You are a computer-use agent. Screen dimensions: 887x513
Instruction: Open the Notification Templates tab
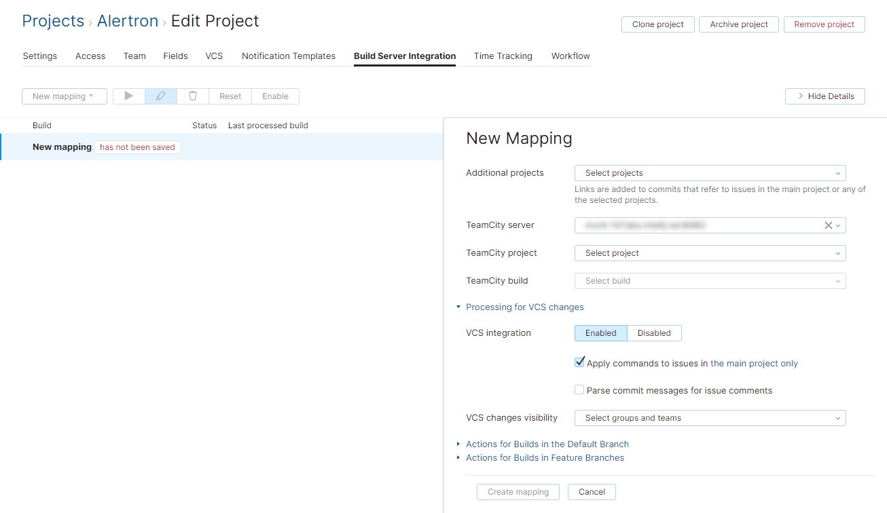[289, 56]
